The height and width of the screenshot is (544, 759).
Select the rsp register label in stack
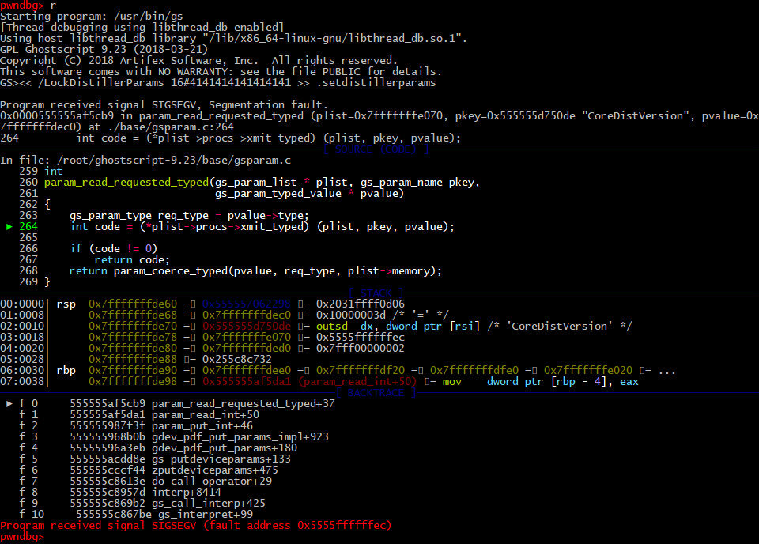tap(66, 304)
